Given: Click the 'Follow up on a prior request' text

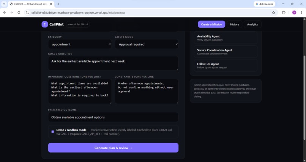Looking at the screenshot, I should [x=212, y=67].
